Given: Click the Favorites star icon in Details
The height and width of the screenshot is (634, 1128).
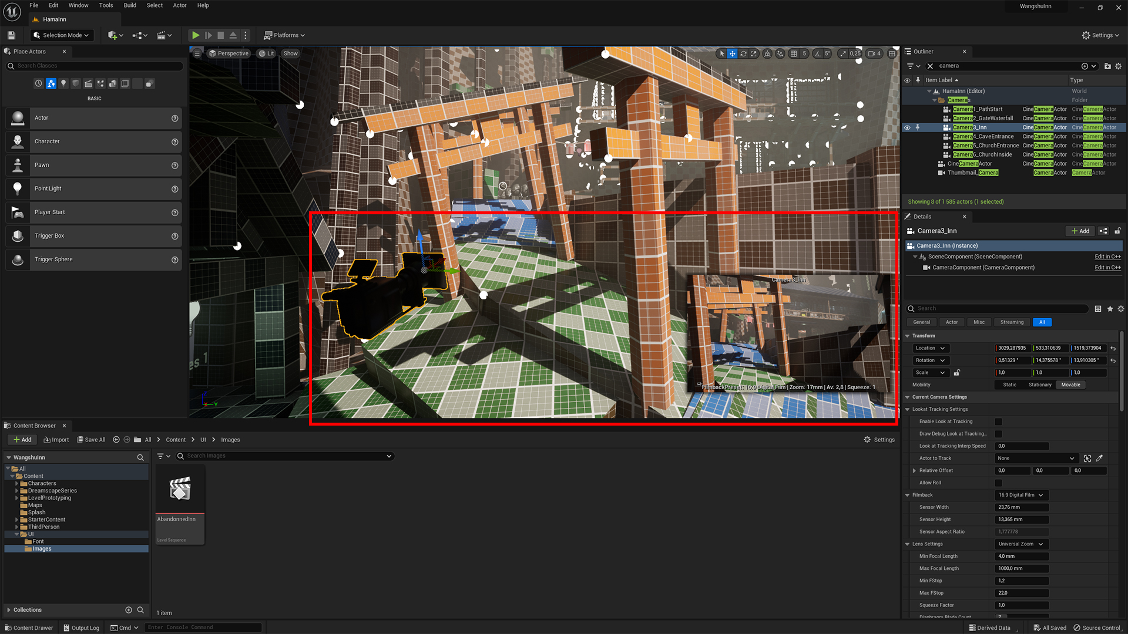Looking at the screenshot, I should click(x=1110, y=309).
